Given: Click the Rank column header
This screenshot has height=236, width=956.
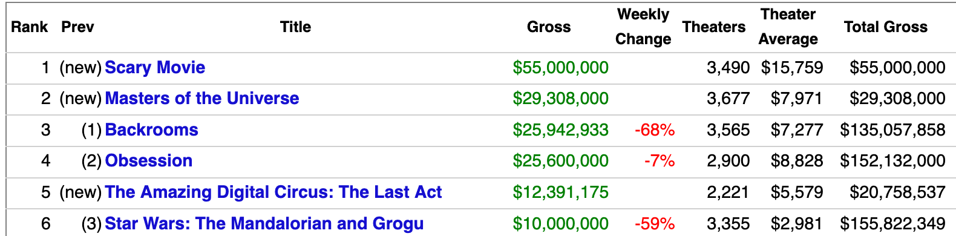Looking at the screenshot, I should tap(30, 27).
